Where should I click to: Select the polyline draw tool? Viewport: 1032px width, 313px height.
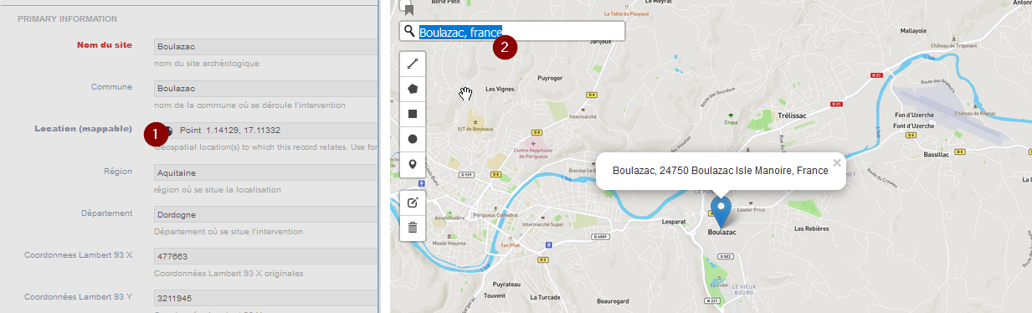coord(413,63)
